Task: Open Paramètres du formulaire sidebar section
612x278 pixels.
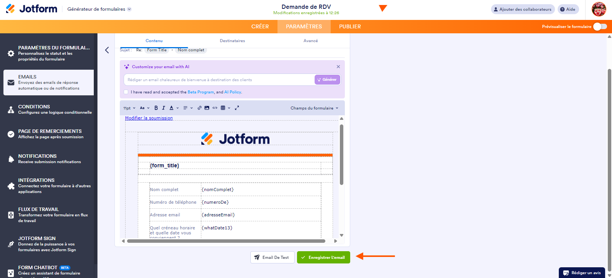Action: (49, 53)
